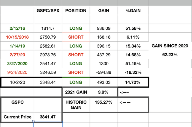The height and width of the screenshot is (127, 192).
Task: Select the GSPC/SPX column header cell
Action: tap(48, 11)
